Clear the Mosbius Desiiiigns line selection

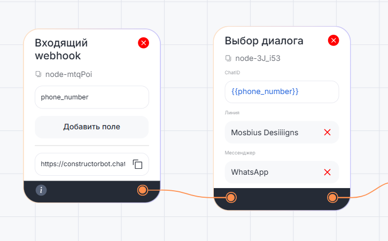pyautogui.click(x=328, y=132)
